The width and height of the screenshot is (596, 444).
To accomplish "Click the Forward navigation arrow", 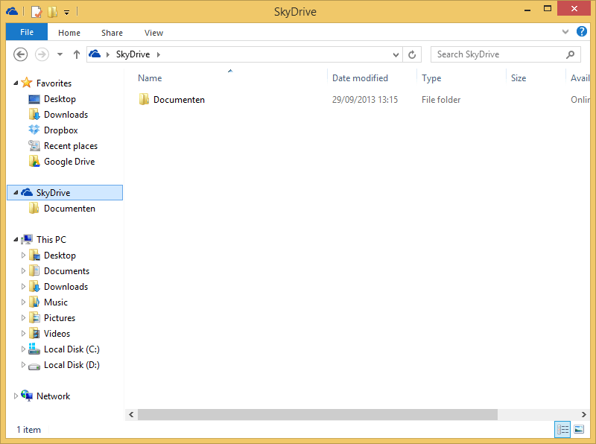I will (42, 54).
